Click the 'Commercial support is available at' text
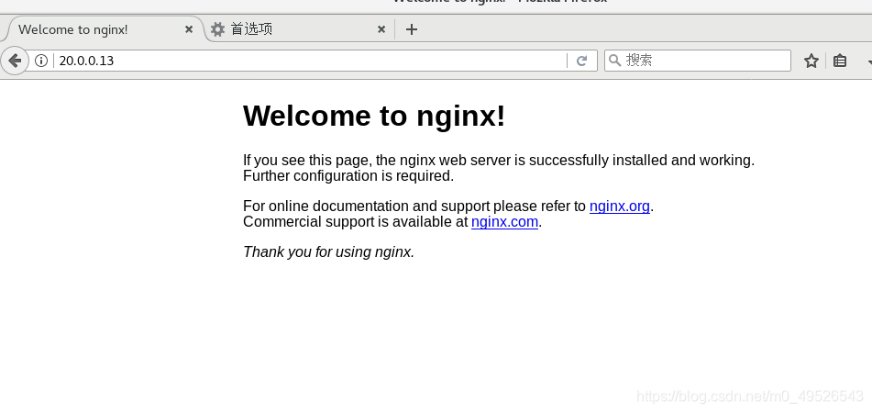Image resolution: width=872 pixels, height=413 pixels. (356, 222)
